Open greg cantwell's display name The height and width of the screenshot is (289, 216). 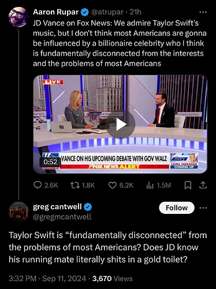57,207
